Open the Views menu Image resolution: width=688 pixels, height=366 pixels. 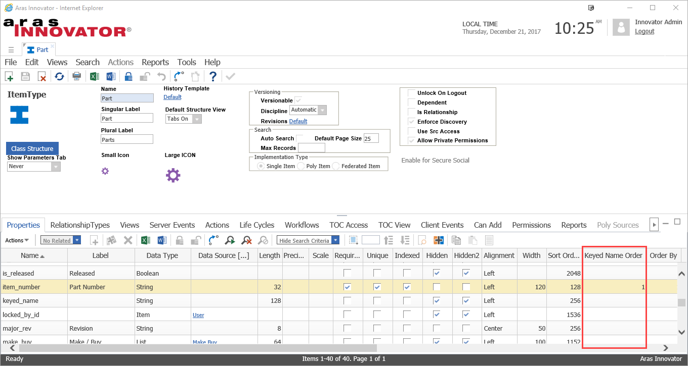(x=57, y=62)
